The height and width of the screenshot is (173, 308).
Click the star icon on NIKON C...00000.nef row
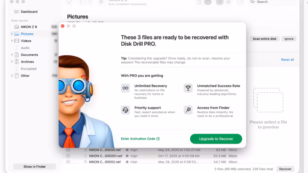point(127,150)
